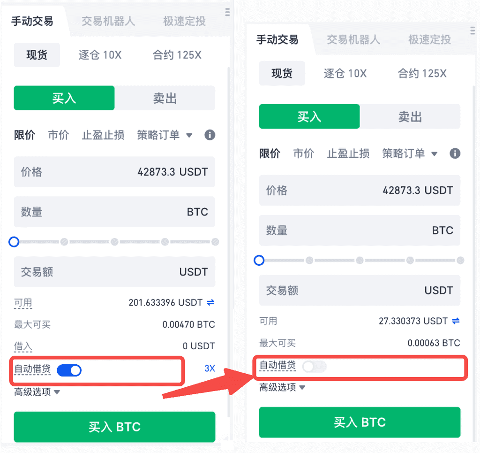This screenshot has width=480, height=453.
Task: Choose 市价 order type in the left panel
Action: point(59,135)
